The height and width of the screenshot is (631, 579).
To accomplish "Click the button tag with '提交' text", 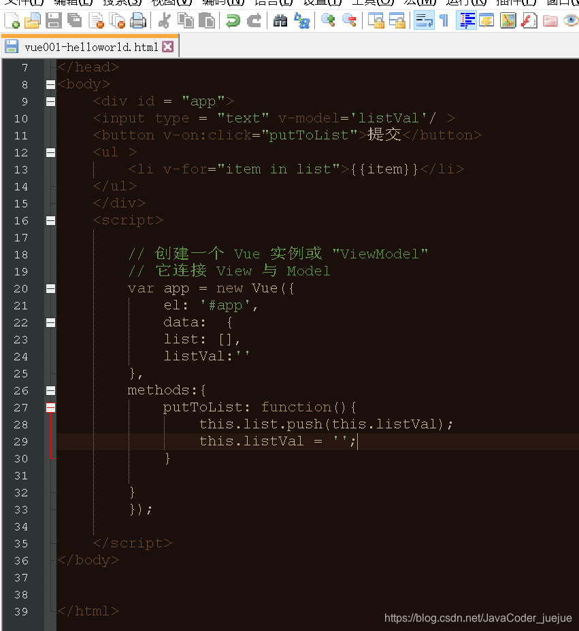I will click(x=287, y=135).
